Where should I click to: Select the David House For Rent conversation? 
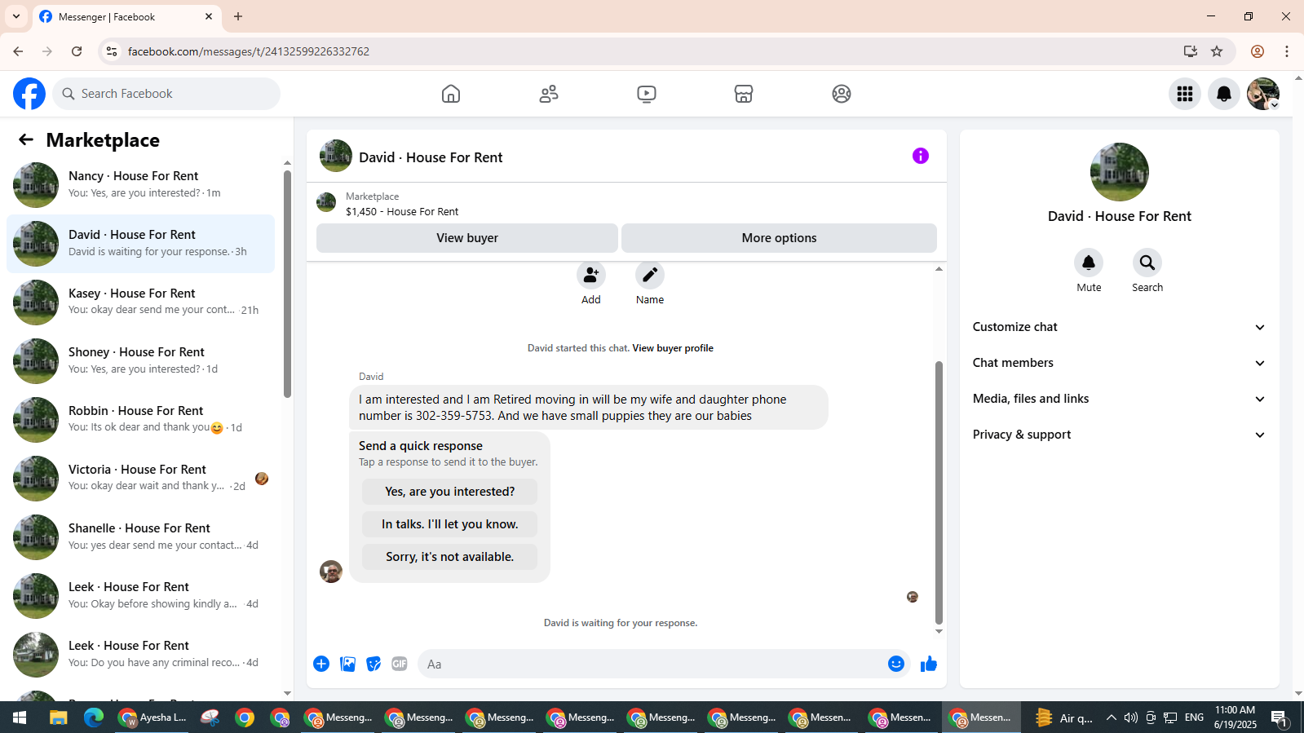(140, 244)
